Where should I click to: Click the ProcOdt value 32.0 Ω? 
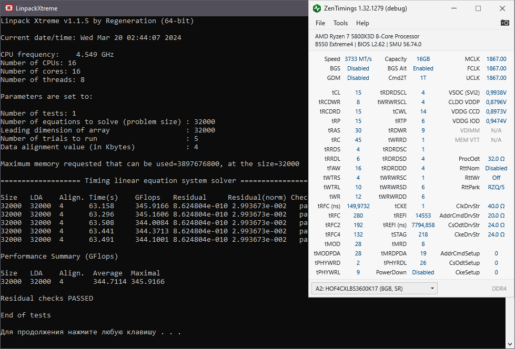pyautogui.click(x=496, y=159)
